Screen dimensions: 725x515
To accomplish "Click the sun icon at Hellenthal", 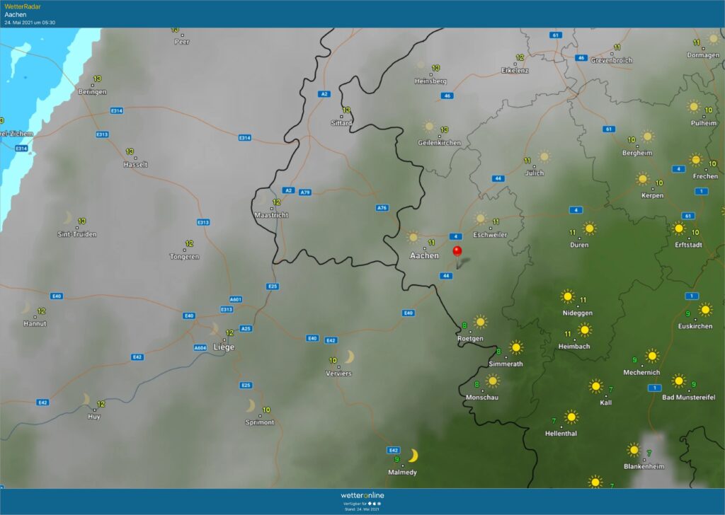I will point(571,417).
